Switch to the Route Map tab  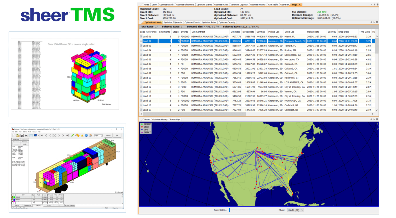tap(175, 119)
